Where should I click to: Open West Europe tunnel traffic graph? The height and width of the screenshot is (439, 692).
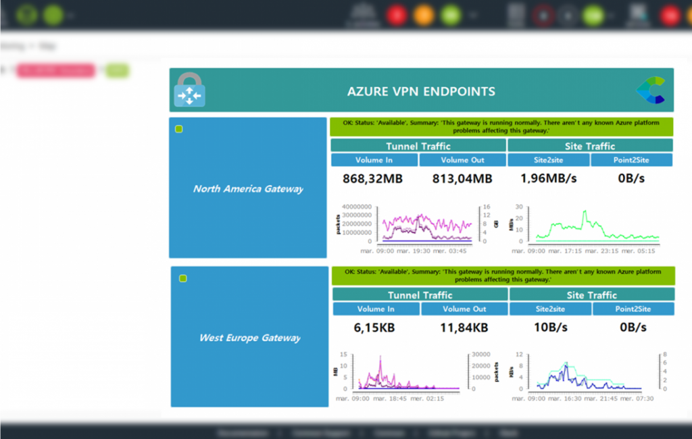click(x=417, y=378)
